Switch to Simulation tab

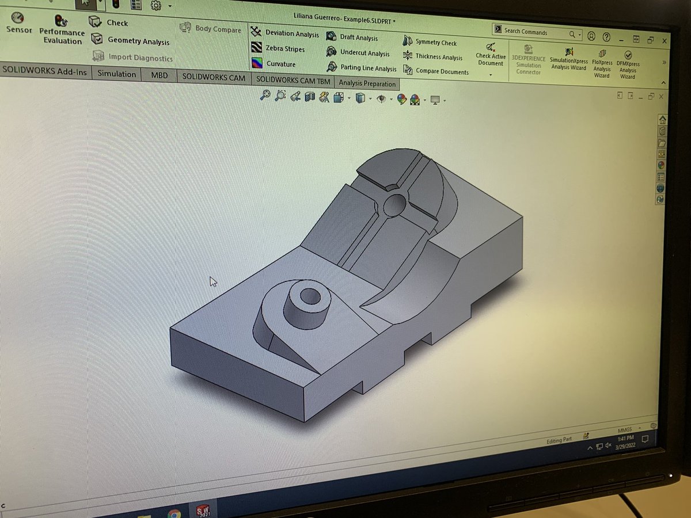click(116, 74)
